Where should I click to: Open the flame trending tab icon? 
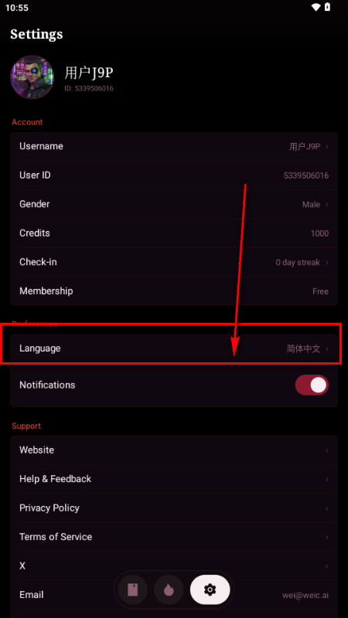point(169,589)
